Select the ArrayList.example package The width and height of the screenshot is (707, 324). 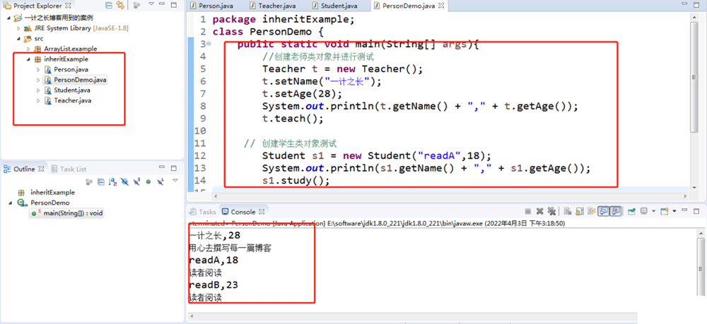coord(65,49)
